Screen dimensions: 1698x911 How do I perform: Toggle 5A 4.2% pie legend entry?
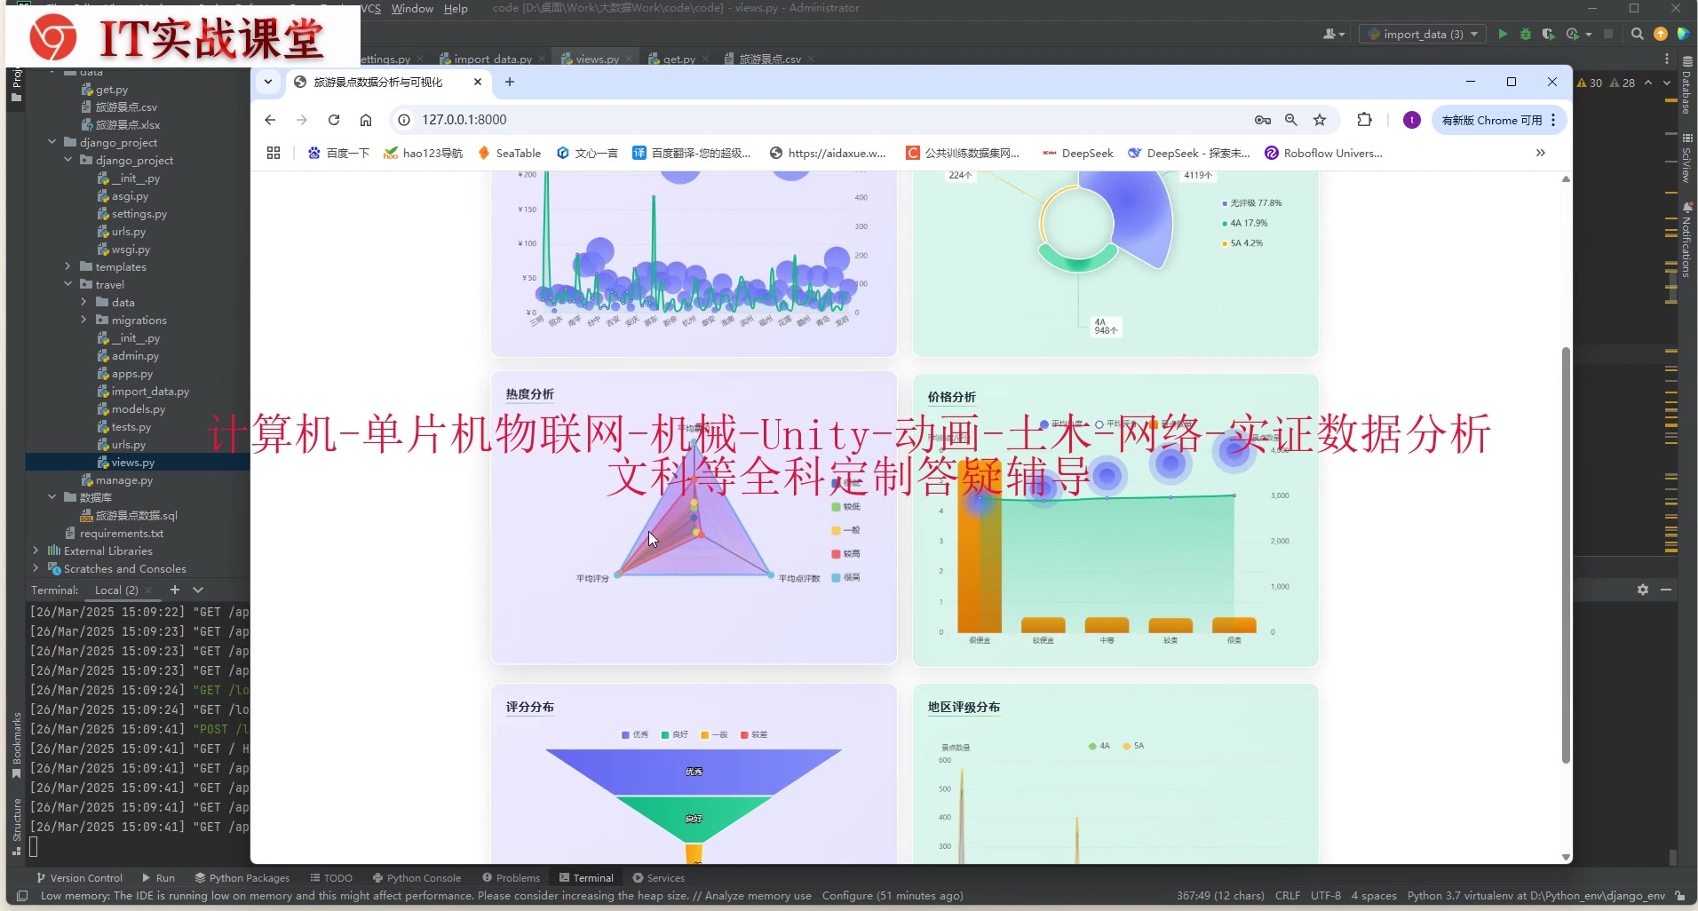(x=1242, y=243)
